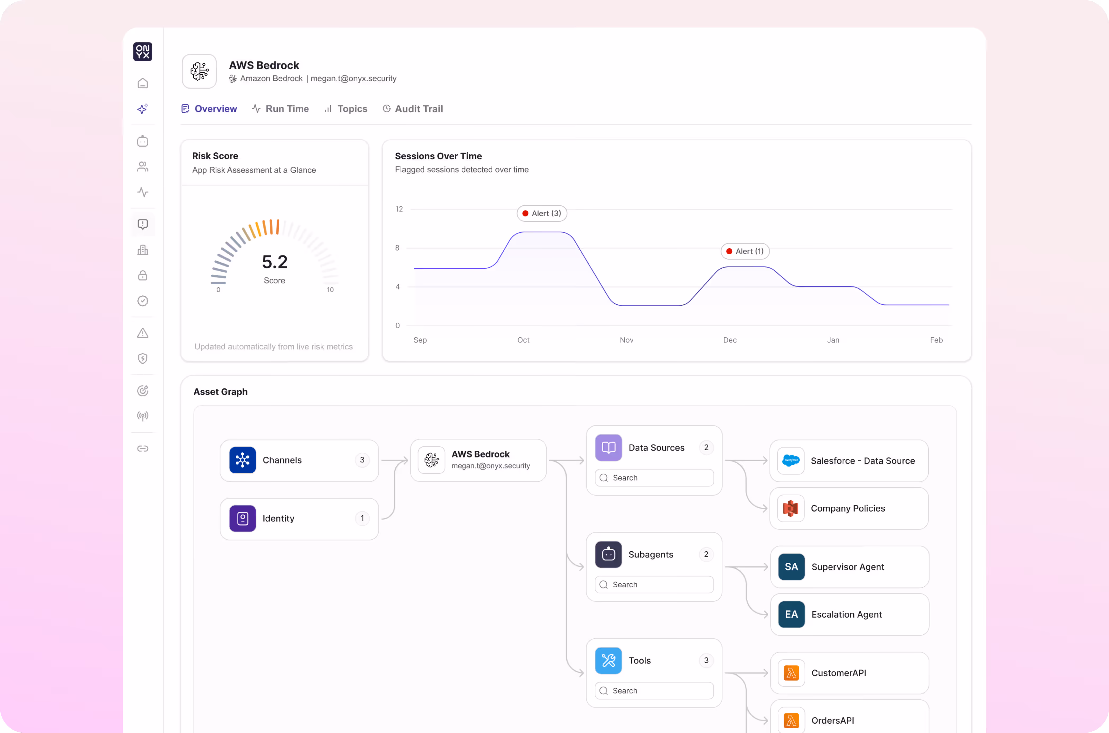
Task: Open OrdersAPI node
Action: coord(849,717)
